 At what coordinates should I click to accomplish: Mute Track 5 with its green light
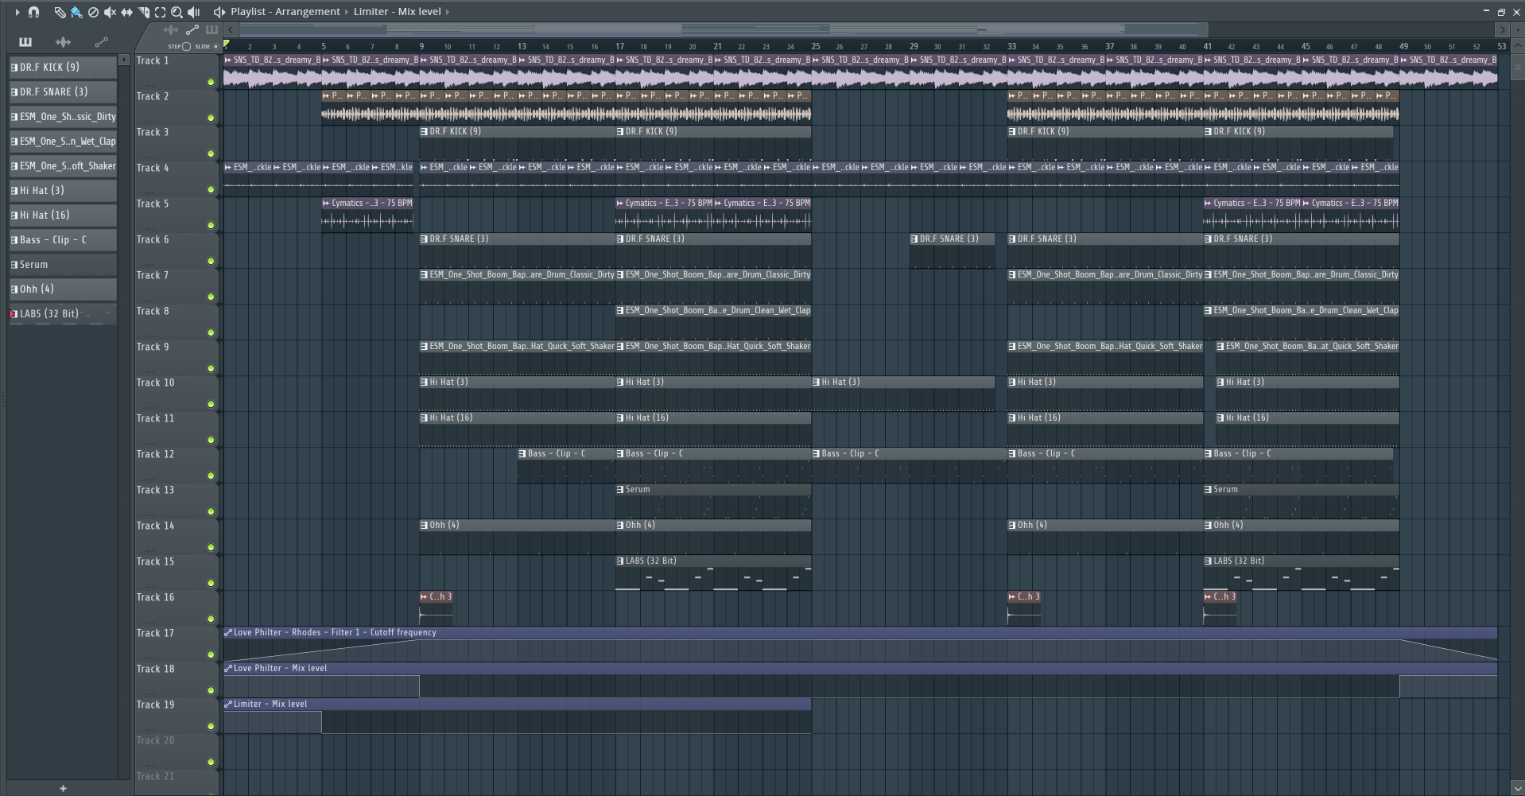[x=211, y=225]
